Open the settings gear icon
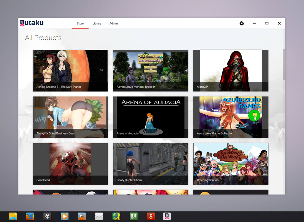The image size is (304, 222). 242,23
